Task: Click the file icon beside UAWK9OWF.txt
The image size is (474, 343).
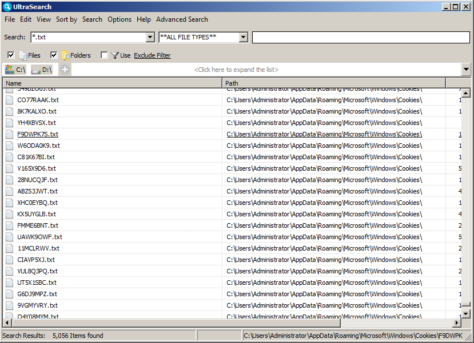Action: [10, 237]
